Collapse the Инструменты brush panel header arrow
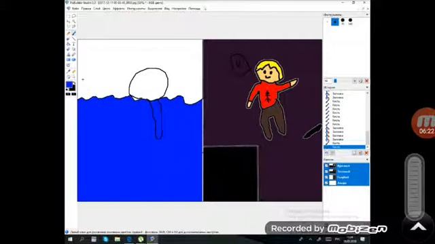This screenshot has height=244, width=435. 367,15
